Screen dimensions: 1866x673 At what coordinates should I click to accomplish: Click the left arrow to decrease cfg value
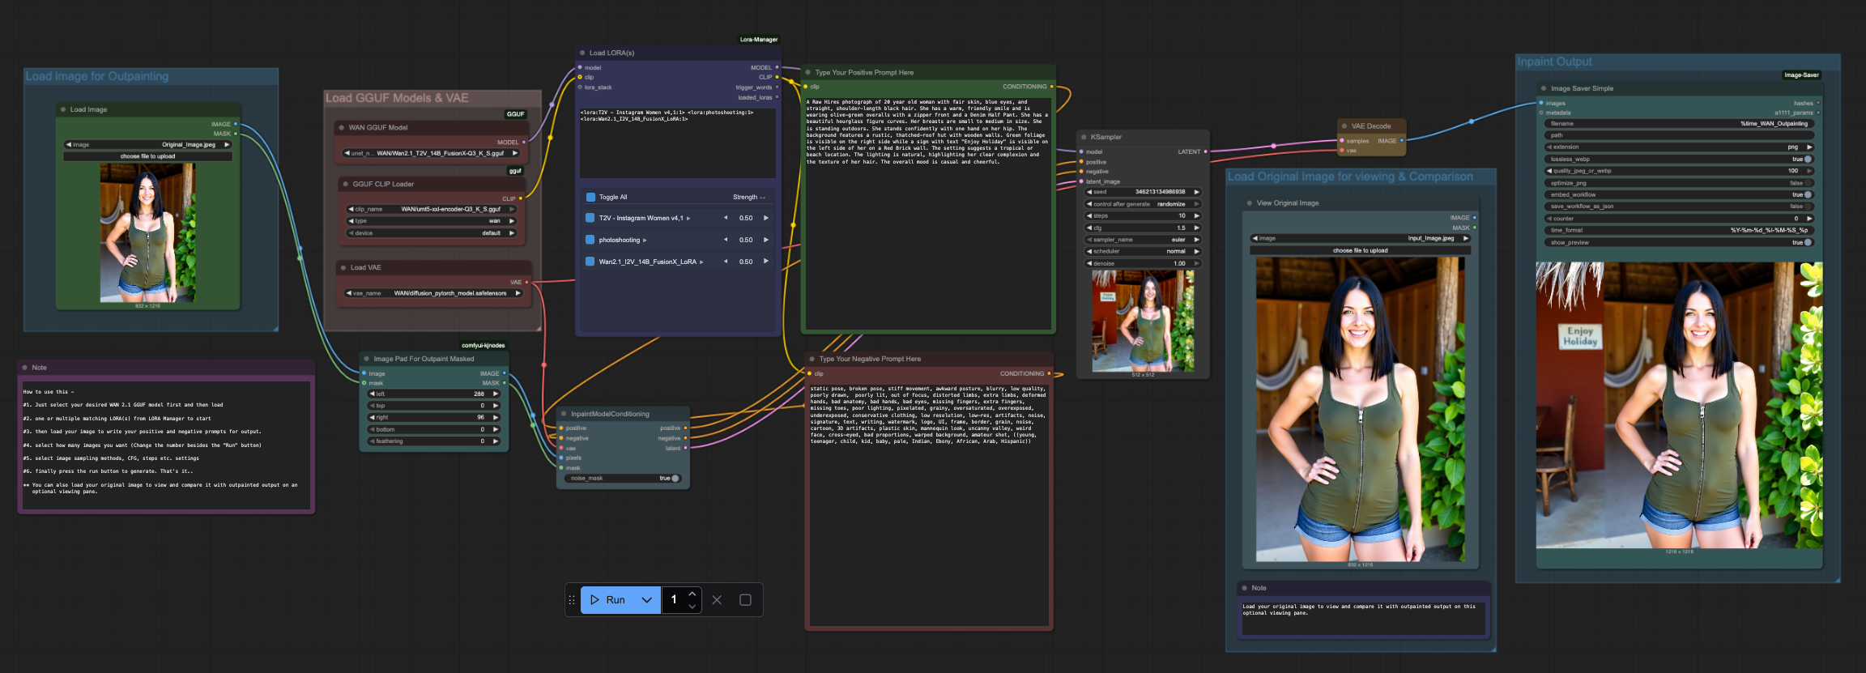(x=1089, y=228)
